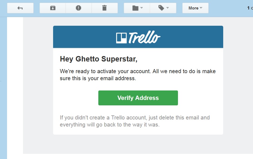Click the "Hey Ghetto Superstar," heading

pos(99,59)
